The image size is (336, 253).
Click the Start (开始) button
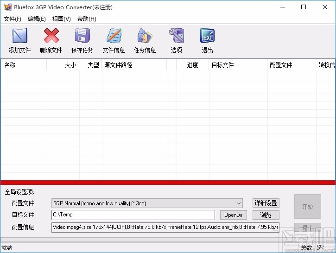(308, 207)
